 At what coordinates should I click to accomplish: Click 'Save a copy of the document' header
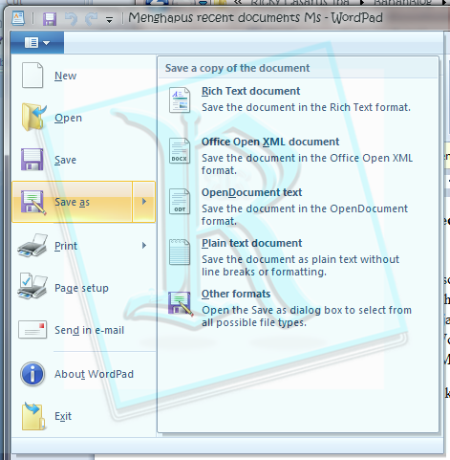click(237, 68)
